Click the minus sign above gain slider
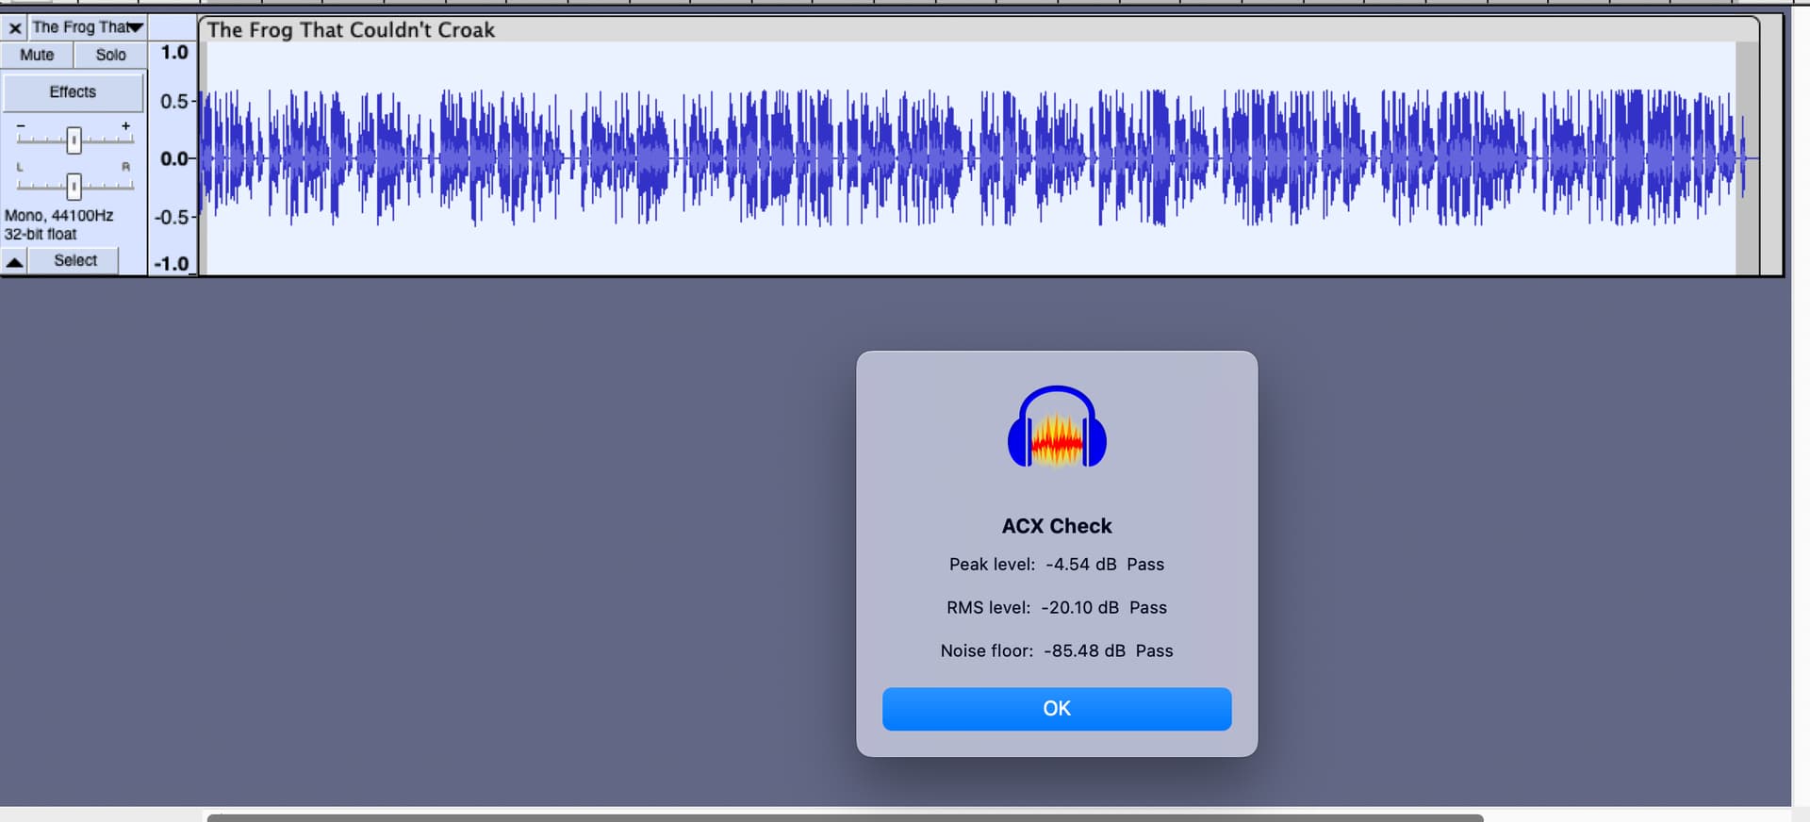Image resolution: width=1810 pixels, height=822 pixels. 21,126
